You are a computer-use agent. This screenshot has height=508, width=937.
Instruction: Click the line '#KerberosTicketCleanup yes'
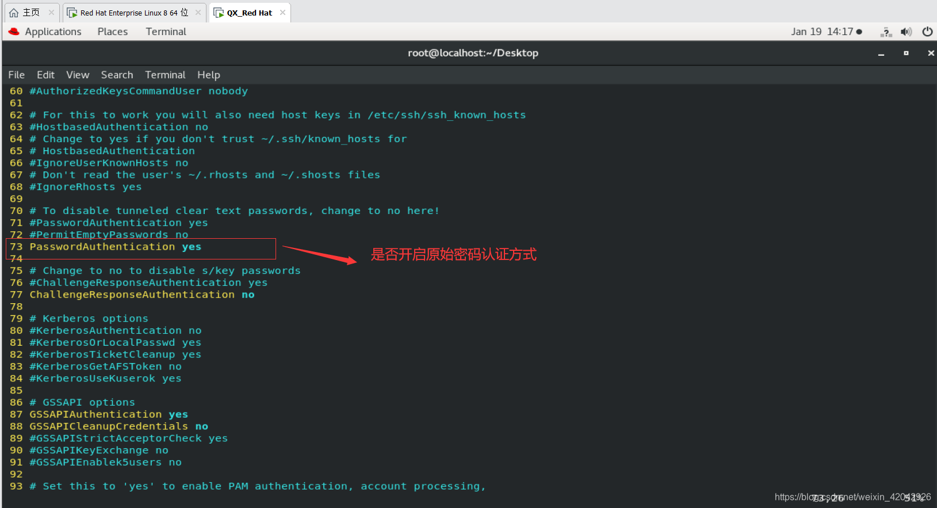coord(116,354)
